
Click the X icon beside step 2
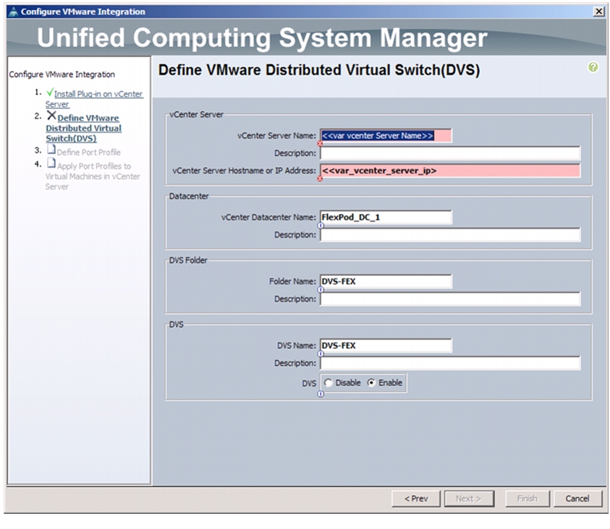(x=51, y=116)
